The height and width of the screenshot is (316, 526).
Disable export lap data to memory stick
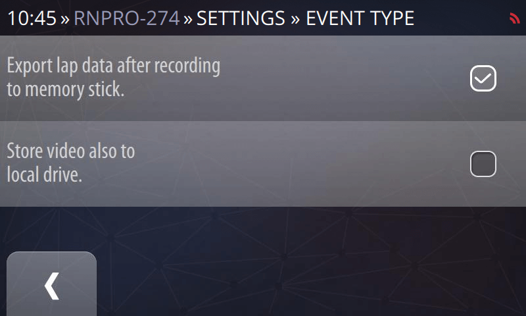483,79
